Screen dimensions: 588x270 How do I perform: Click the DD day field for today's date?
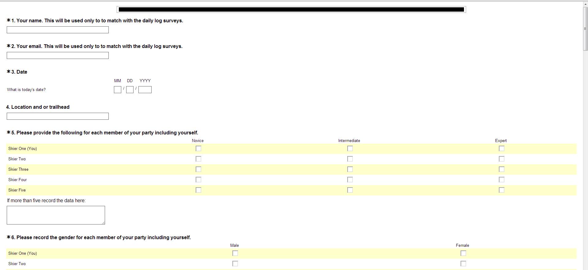click(130, 89)
